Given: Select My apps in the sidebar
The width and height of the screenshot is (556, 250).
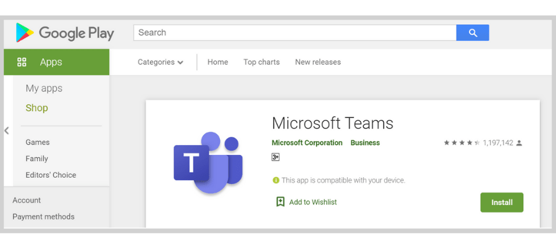Looking at the screenshot, I should point(44,88).
